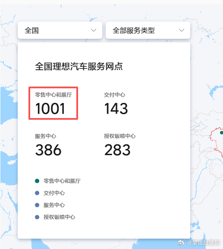Toggle the 服务中心 legend label

[x=54, y=205]
